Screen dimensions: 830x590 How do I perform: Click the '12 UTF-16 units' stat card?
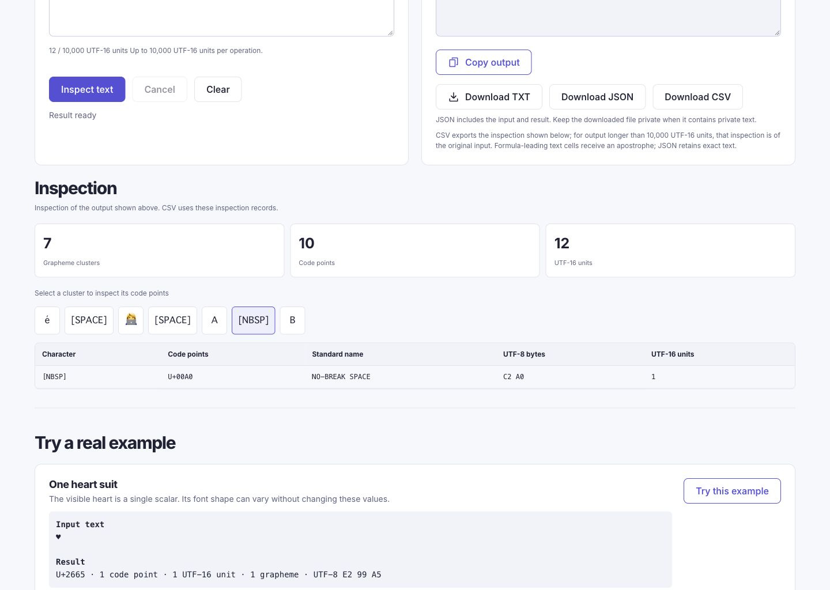point(670,251)
